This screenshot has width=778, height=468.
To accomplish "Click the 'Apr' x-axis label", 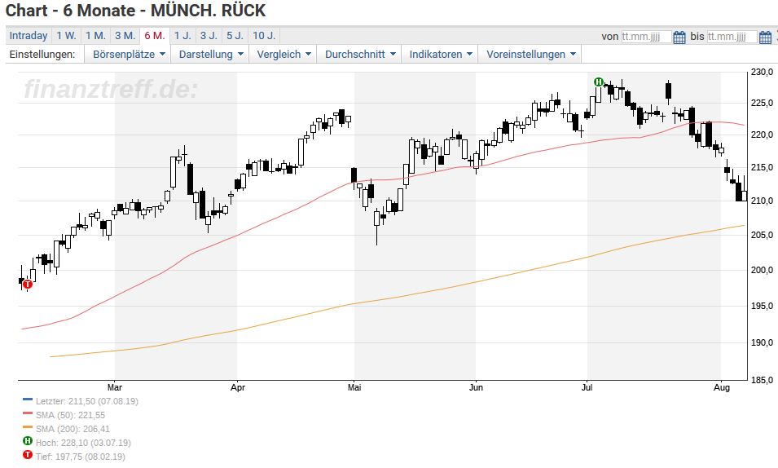I will (238, 388).
